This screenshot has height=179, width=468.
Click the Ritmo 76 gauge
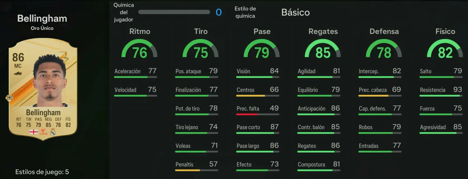(140, 49)
